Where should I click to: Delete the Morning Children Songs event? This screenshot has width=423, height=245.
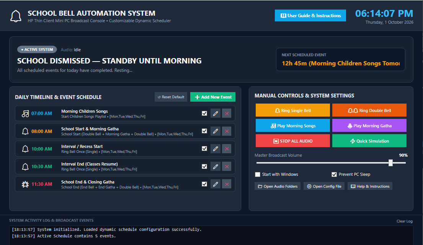click(x=227, y=114)
